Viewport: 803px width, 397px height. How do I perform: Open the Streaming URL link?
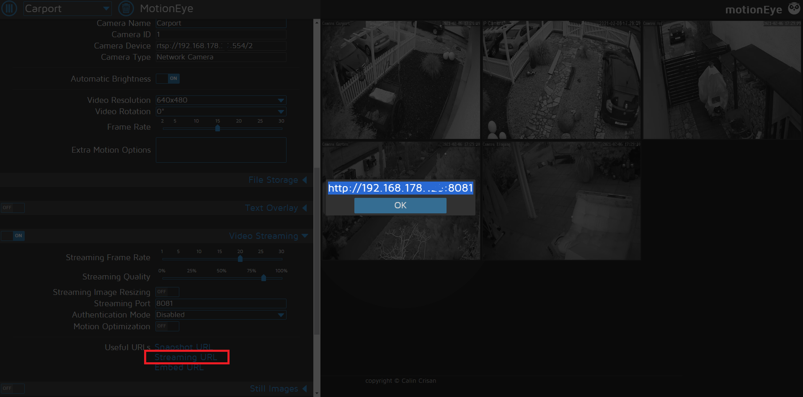(186, 357)
